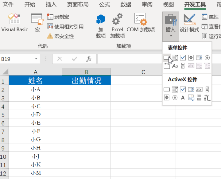This screenshot has width=221, height=179.
Task: Select form control List Box icon
Action: [199, 58]
